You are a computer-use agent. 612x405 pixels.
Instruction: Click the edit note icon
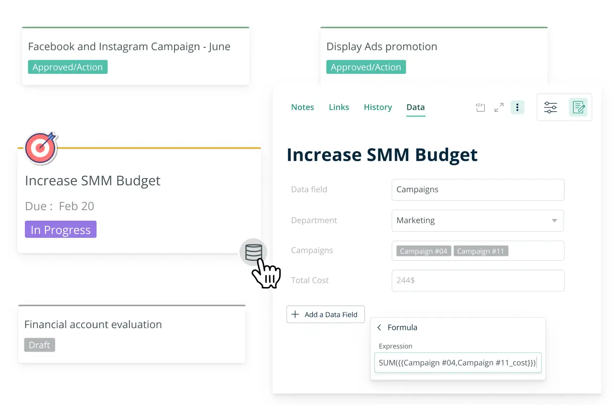click(x=578, y=107)
